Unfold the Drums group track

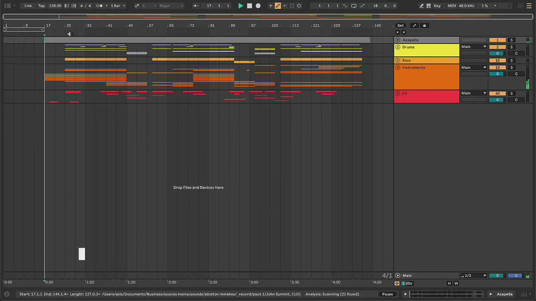397,47
